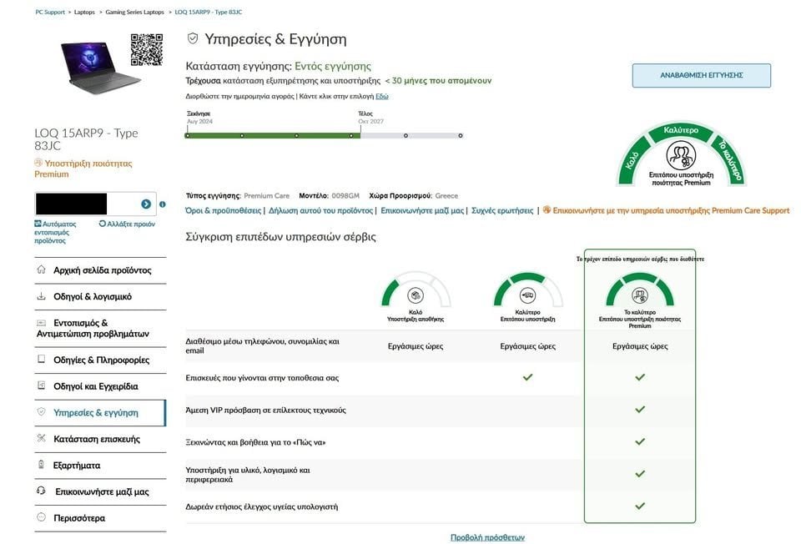Click Greece destination country value

[x=446, y=195]
